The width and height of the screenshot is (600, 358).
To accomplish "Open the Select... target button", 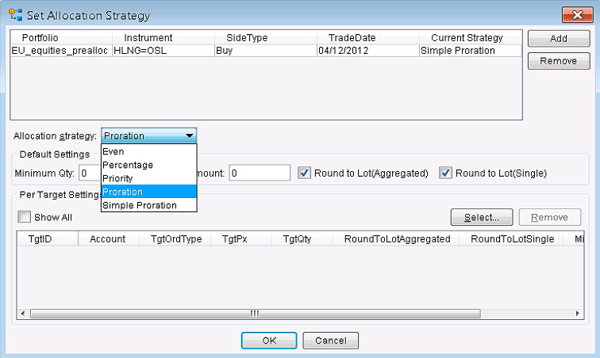I will pos(480,217).
